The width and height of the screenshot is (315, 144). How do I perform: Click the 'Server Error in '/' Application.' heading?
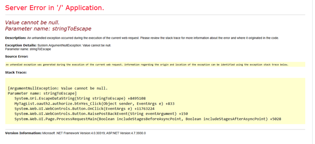(x=54, y=8)
